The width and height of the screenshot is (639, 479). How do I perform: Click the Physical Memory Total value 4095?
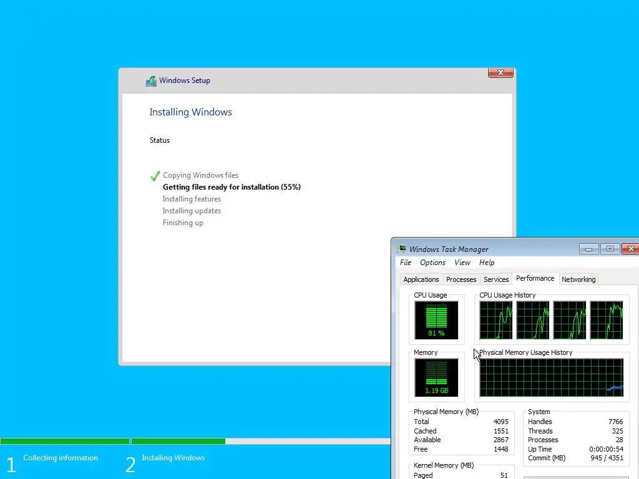tap(501, 422)
